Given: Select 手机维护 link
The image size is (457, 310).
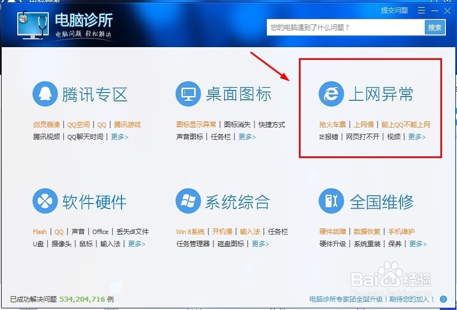Looking at the screenshot, I should pyautogui.click(x=402, y=232).
